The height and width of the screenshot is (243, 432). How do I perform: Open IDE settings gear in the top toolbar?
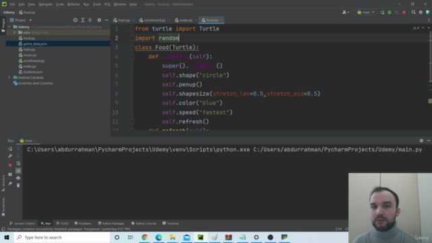421,12
